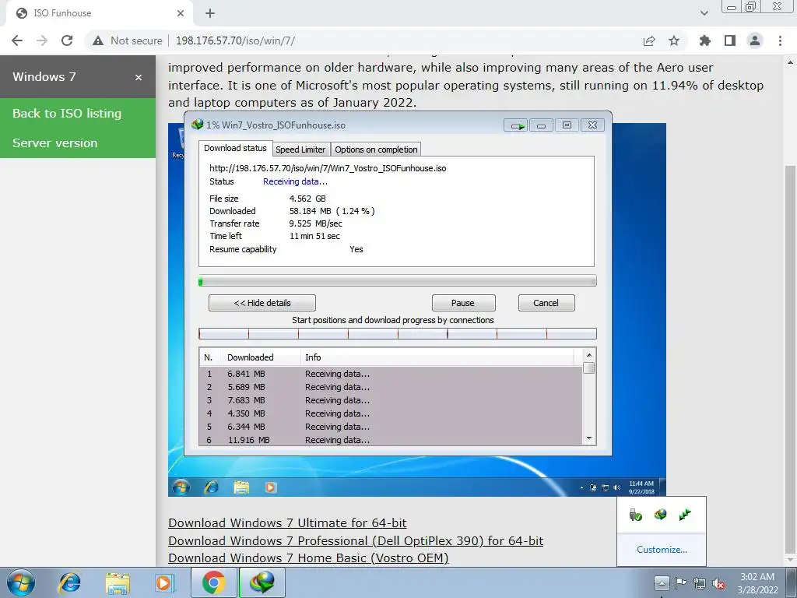The image size is (797, 598).
Task: Open Windows Media Player from the taskbar
Action: [x=163, y=582]
